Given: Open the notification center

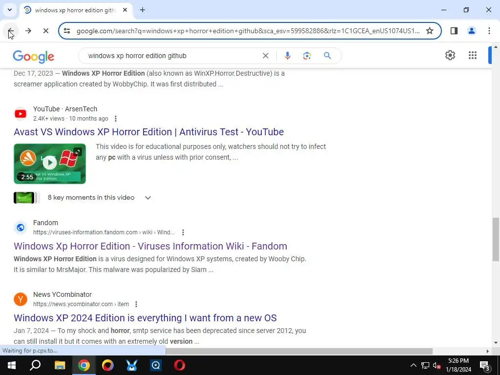Looking at the screenshot, I should pyautogui.click(x=484, y=365).
